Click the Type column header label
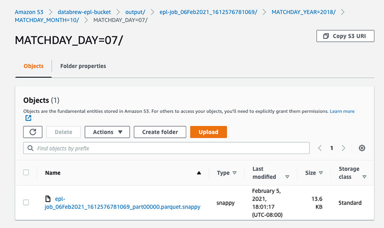 tap(223, 173)
